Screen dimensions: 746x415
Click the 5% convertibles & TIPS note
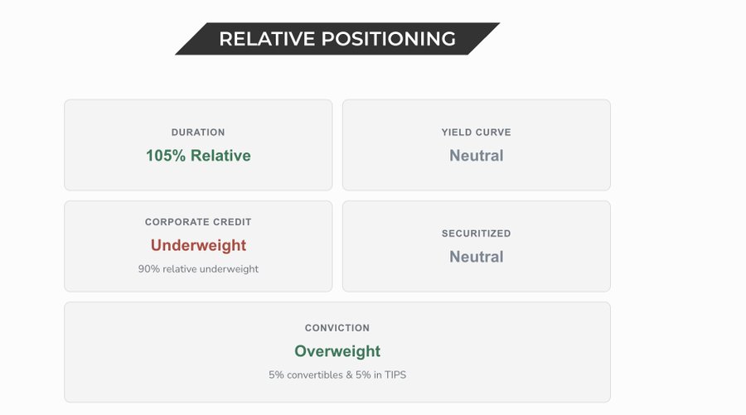pyautogui.click(x=337, y=375)
